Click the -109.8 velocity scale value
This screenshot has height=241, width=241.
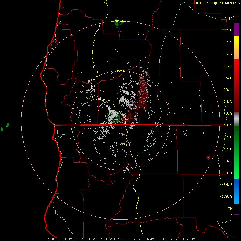226,197
